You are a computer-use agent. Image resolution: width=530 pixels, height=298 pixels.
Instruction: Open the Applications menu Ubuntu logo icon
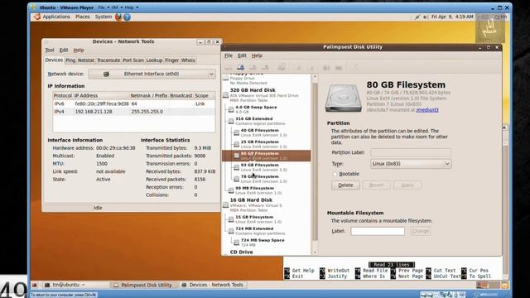[x=37, y=17]
